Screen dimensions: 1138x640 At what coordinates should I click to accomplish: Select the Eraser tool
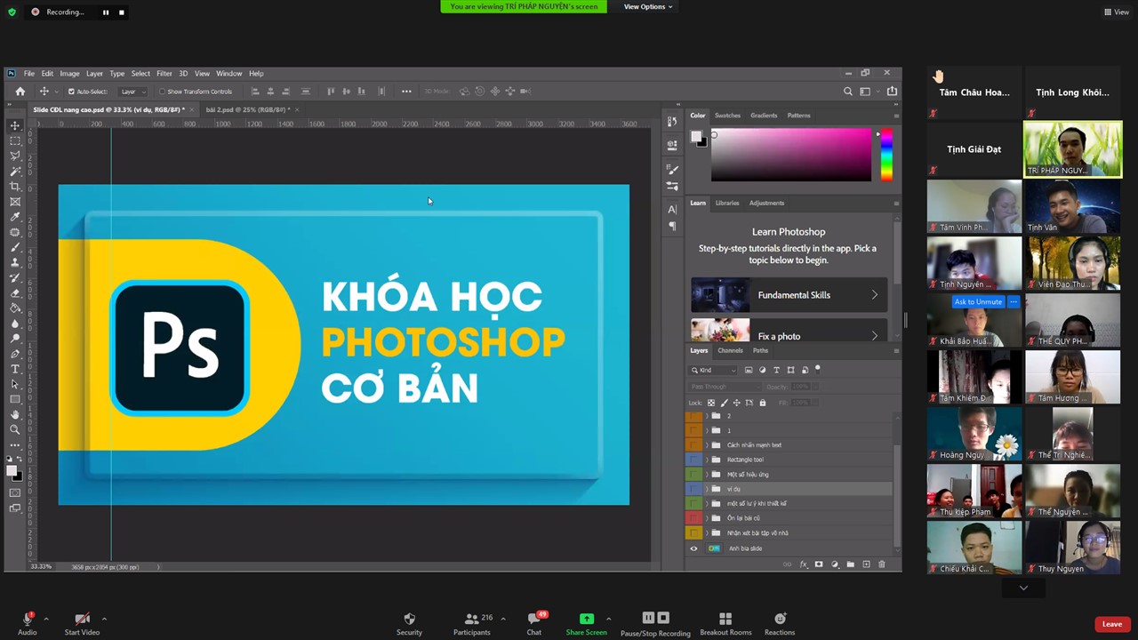point(15,292)
